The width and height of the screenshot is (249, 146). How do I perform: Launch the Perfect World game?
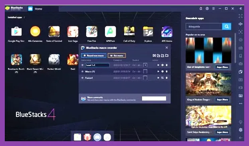pyautogui.click(x=54, y=60)
